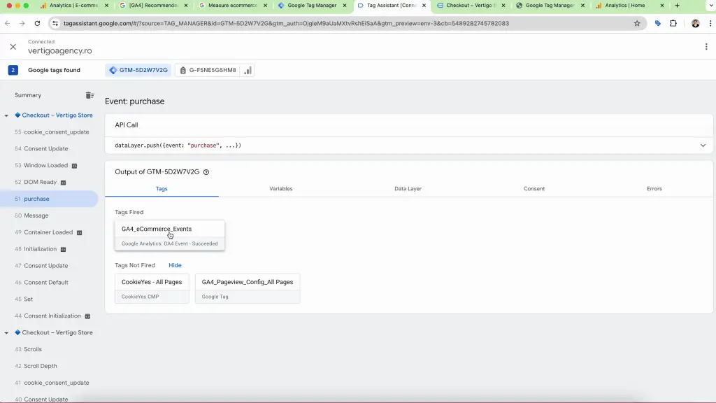Expand the API Call dataLayer.push details
716x403 pixels.
[x=703, y=146]
